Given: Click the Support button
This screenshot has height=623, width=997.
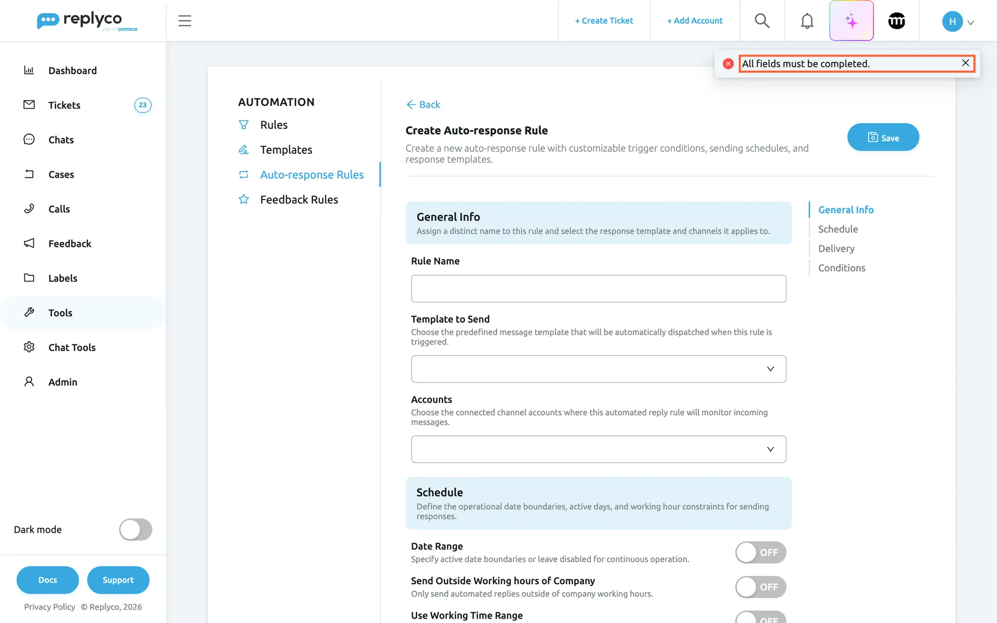Looking at the screenshot, I should (x=118, y=580).
